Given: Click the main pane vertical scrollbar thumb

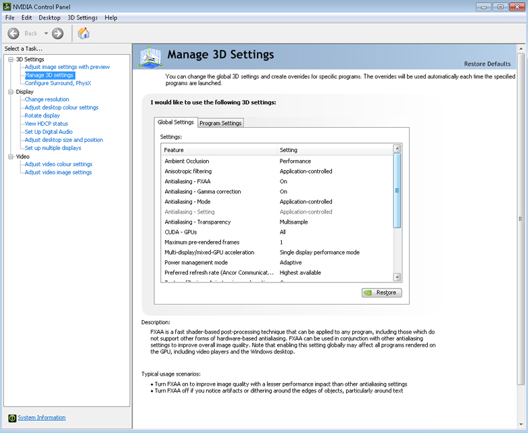Looking at the screenshot, I should [521, 219].
